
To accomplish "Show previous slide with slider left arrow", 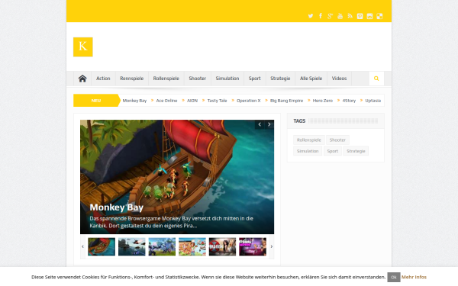I will click(260, 124).
